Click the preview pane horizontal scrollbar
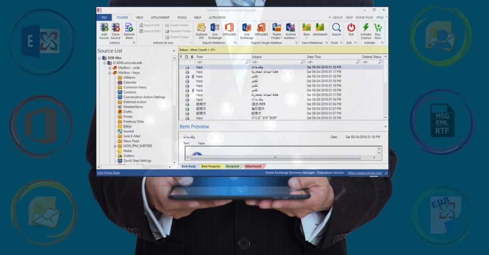 tap(281, 158)
